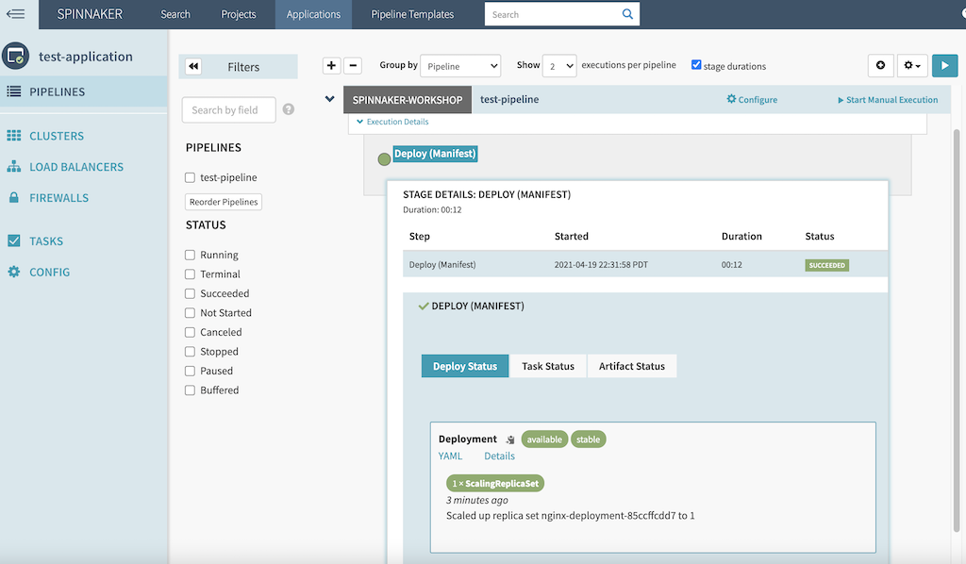Open the Applications menu item

click(x=313, y=14)
